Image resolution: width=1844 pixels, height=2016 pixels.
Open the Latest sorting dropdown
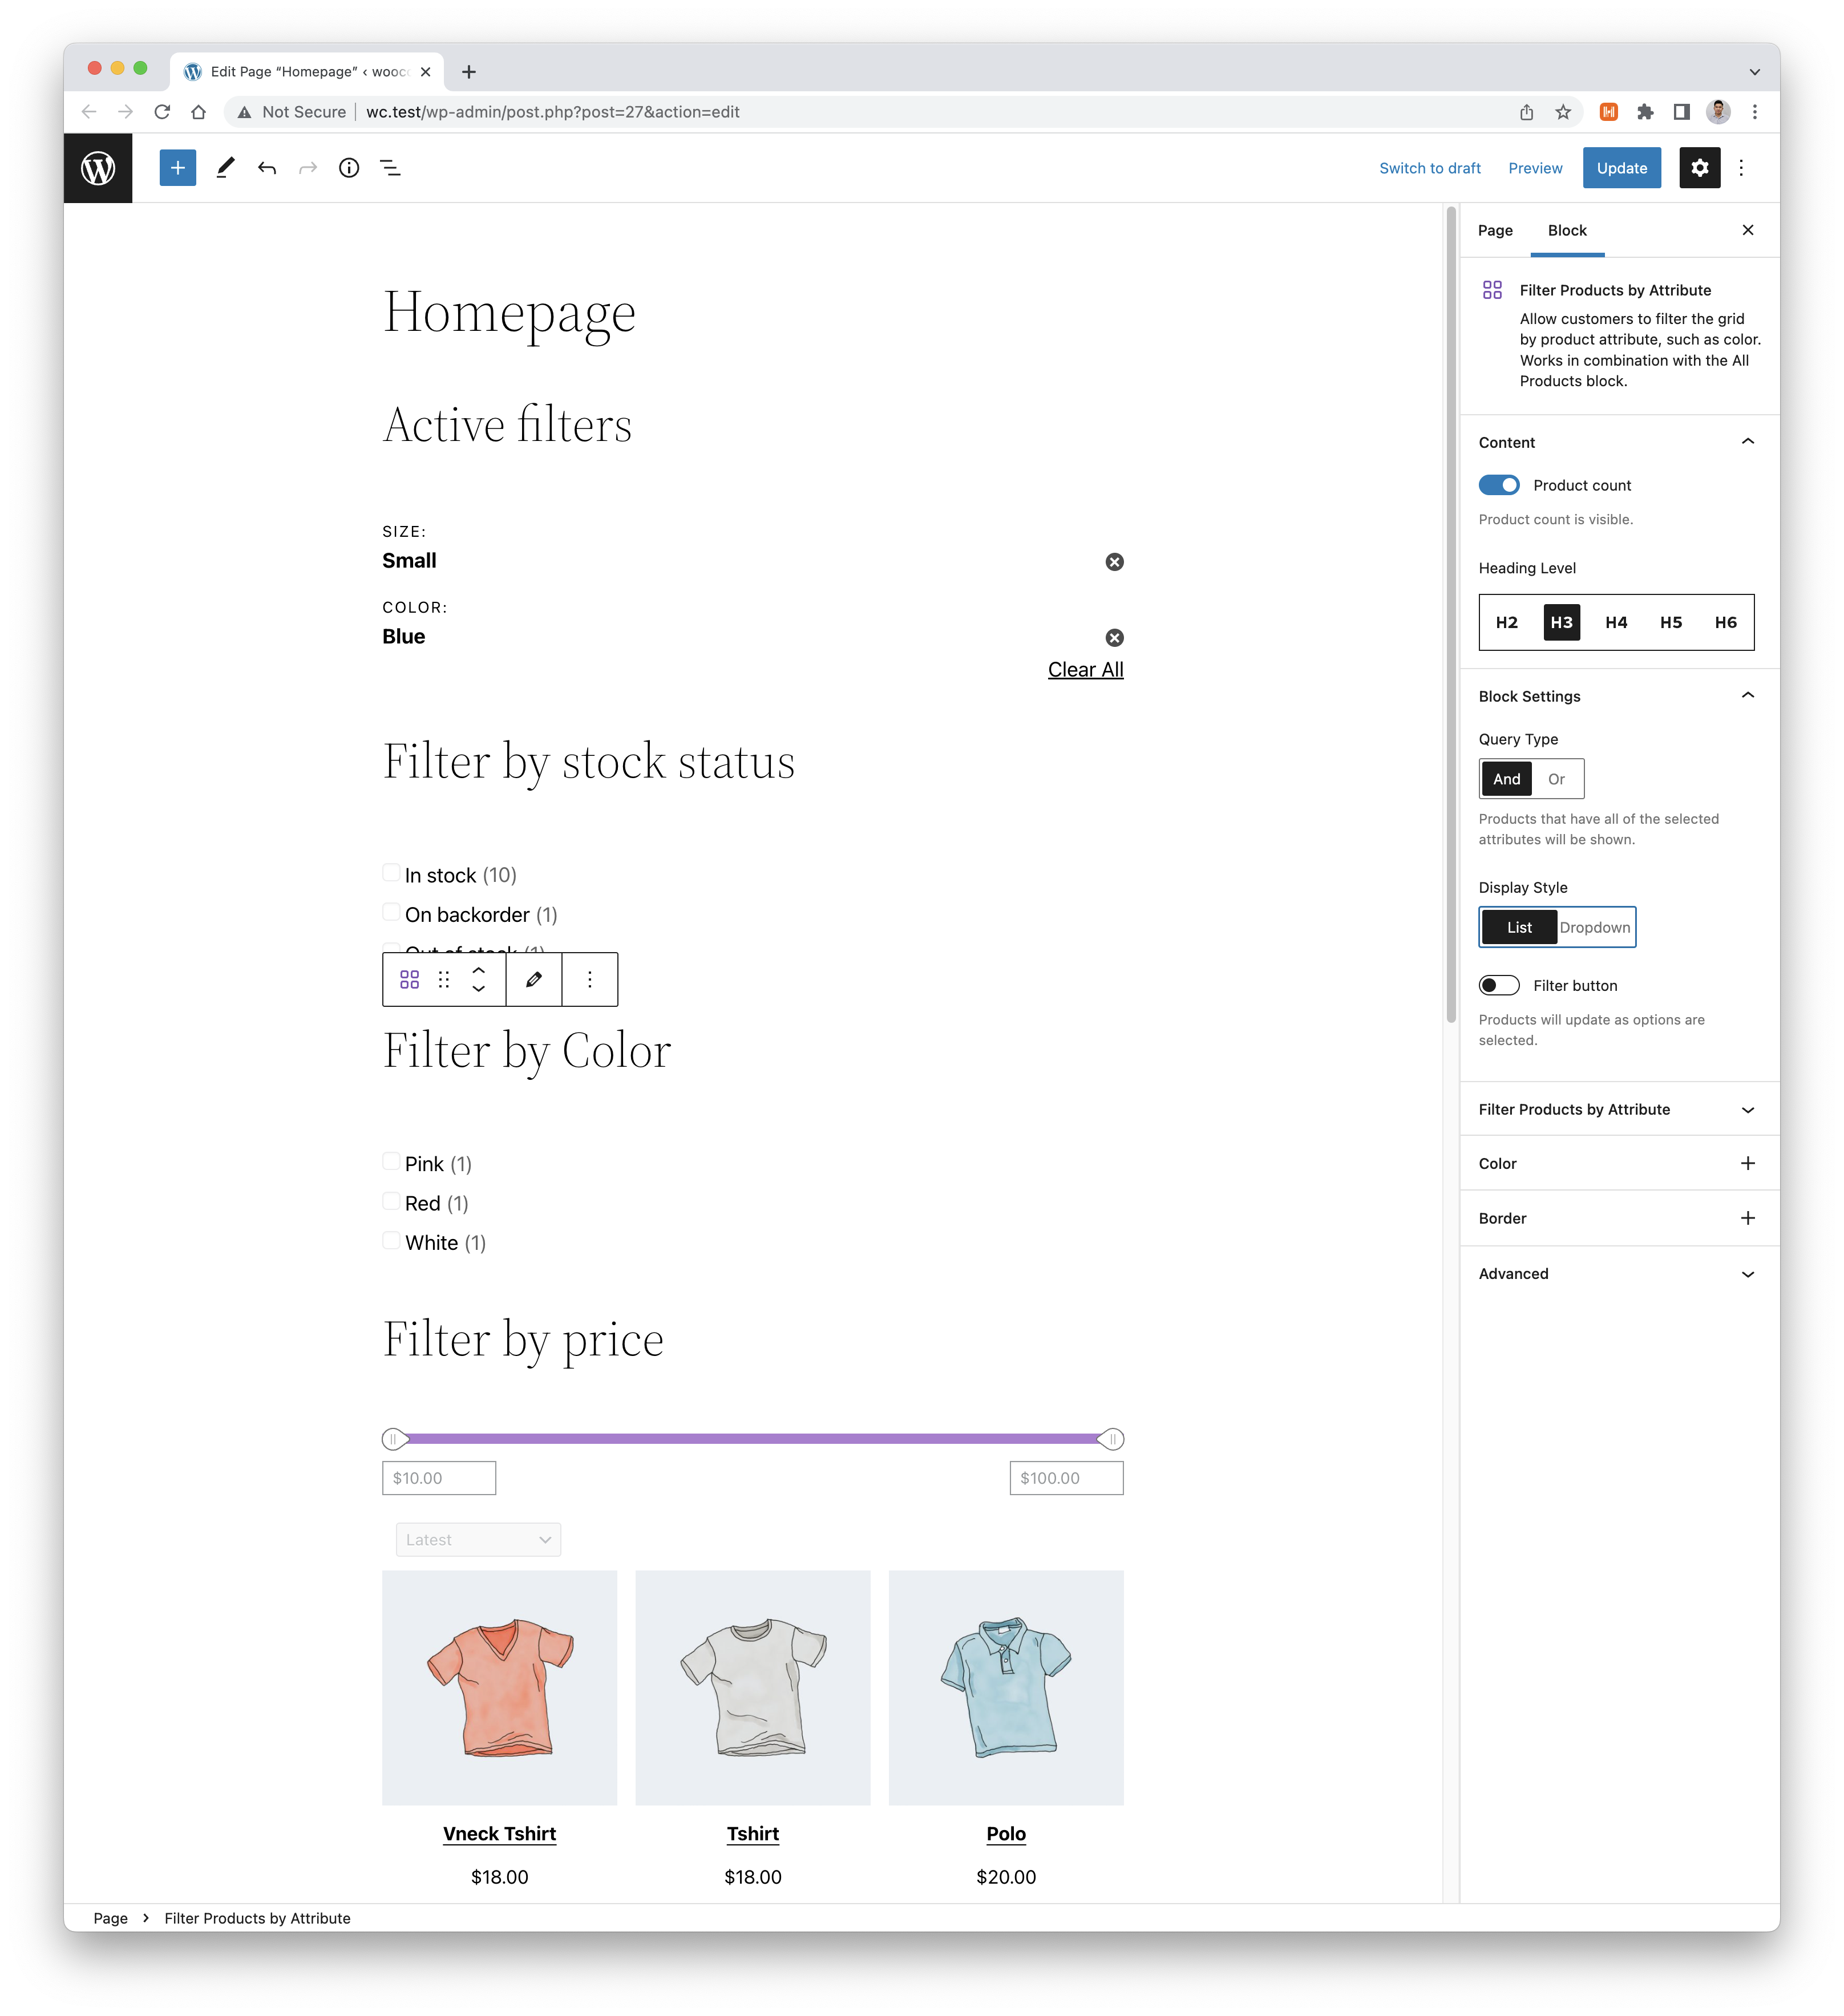click(478, 1540)
